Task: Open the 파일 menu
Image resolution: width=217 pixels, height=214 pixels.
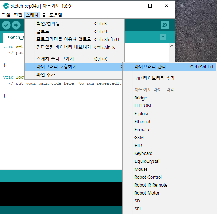Action: click(6, 15)
